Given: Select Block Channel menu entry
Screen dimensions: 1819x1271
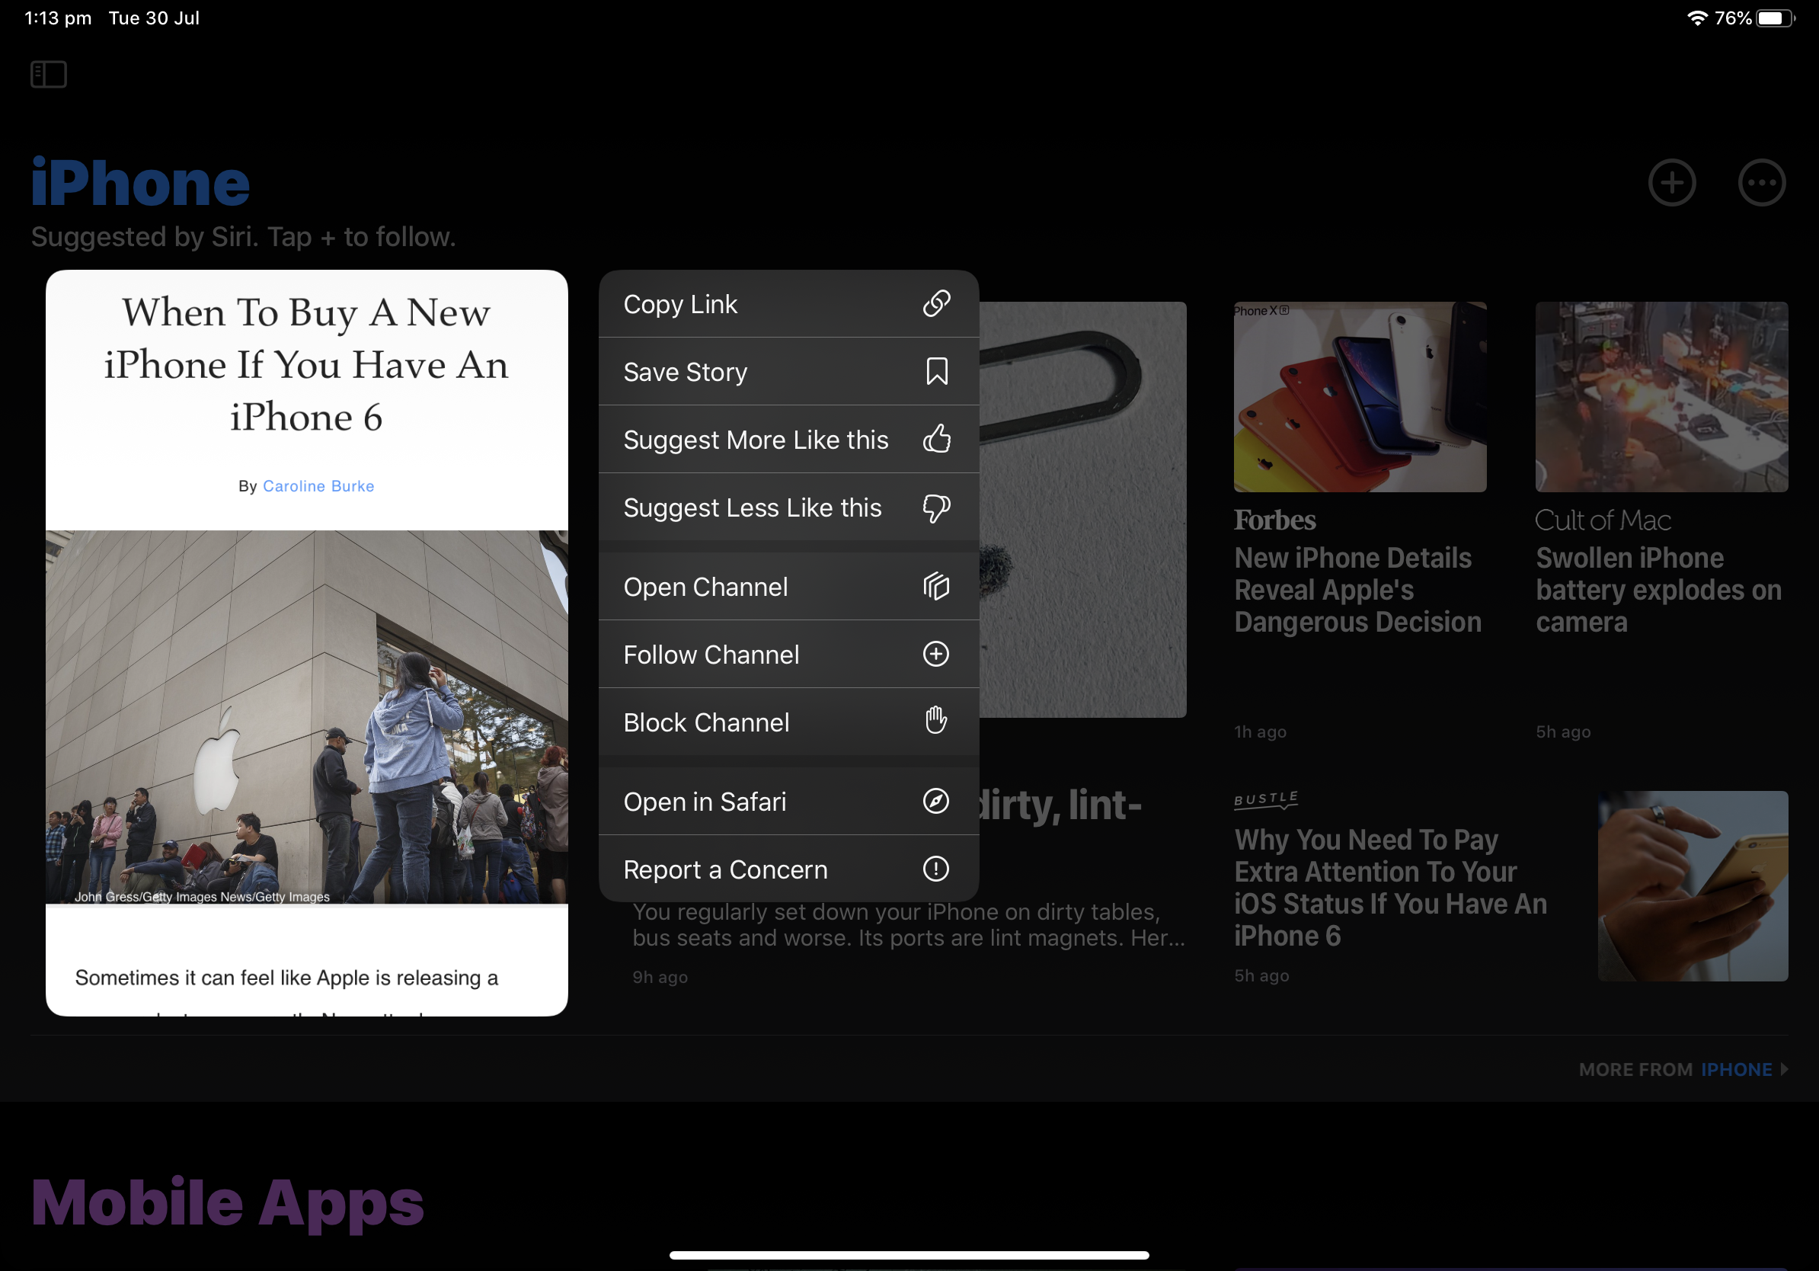Looking at the screenshot, I should point(788,722).
